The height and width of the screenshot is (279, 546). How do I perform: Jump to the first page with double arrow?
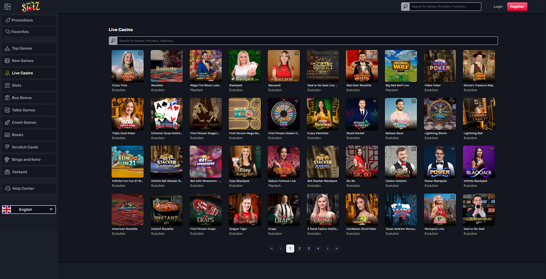point(272,249)
